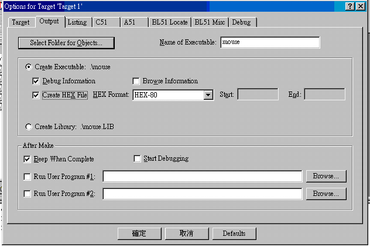The width and height of the screenshot is (370, 247).
Task: Click the Name of Executable field
Action: [x=269, y=42]
